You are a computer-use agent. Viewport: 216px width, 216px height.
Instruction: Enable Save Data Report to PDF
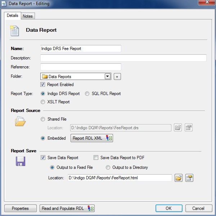(96, 158)
